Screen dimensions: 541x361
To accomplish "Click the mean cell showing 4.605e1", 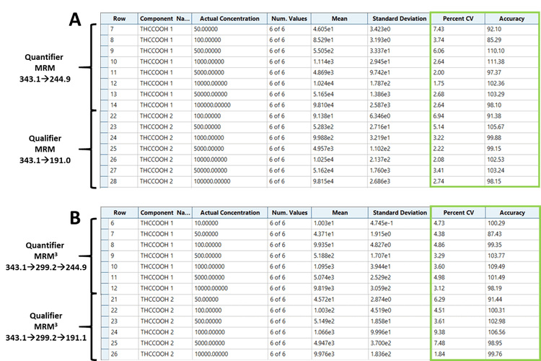I will [332, 29].
